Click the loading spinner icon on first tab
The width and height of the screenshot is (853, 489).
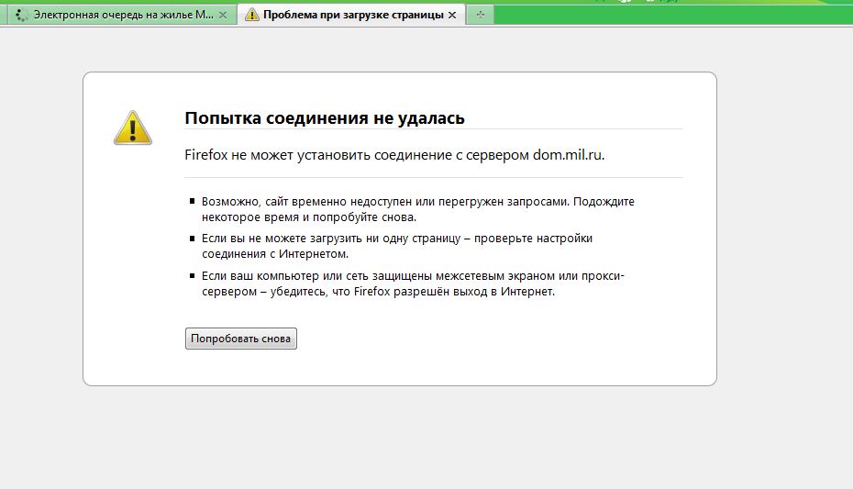tap(21, 16)
